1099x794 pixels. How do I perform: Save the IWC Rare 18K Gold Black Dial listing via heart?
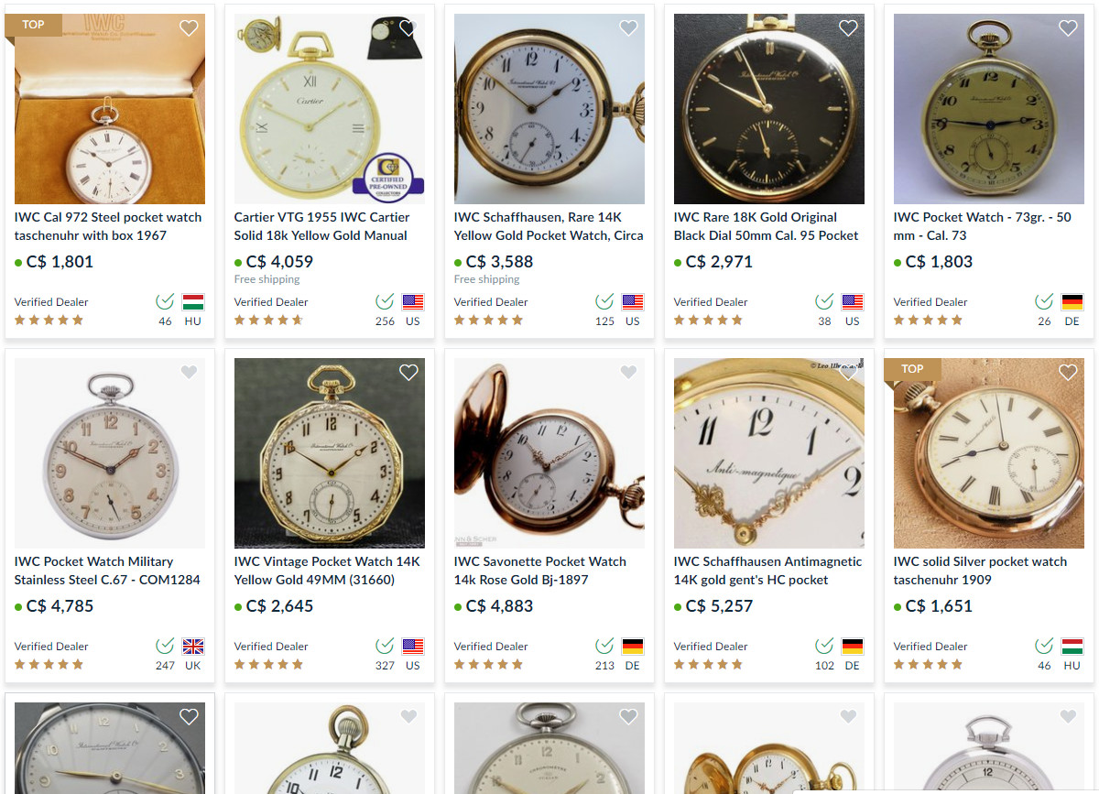[x=848, y=27]
